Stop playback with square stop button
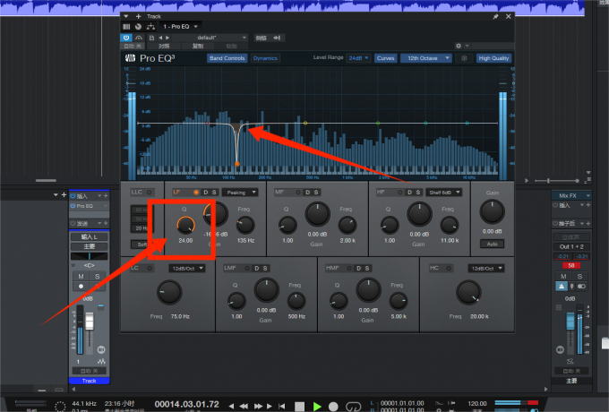The image size is (609, 412). click(x=299, y=406)
